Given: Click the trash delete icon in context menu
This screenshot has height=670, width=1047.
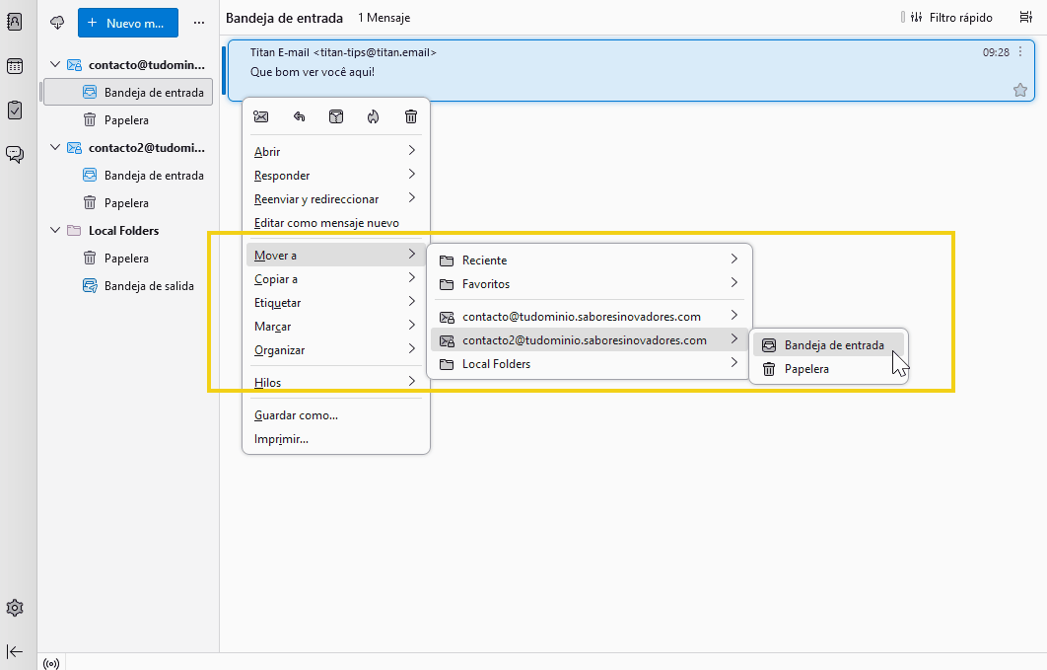Looking at the screenshot, I should [411, 116].
